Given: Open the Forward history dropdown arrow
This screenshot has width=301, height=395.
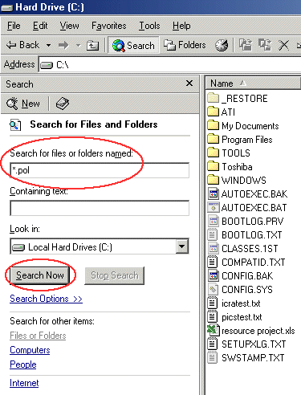Looking at the screenshot, I should [x=78, y=45].
